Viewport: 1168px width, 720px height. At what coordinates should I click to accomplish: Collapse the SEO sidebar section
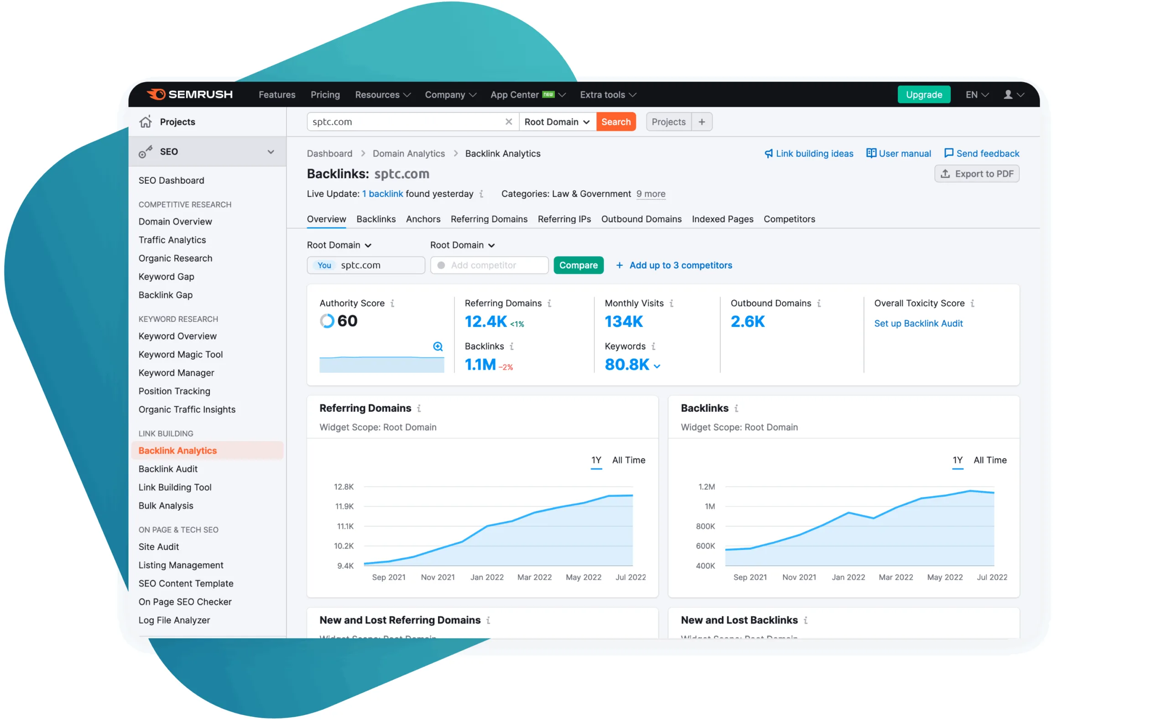(x=271, y=151)
